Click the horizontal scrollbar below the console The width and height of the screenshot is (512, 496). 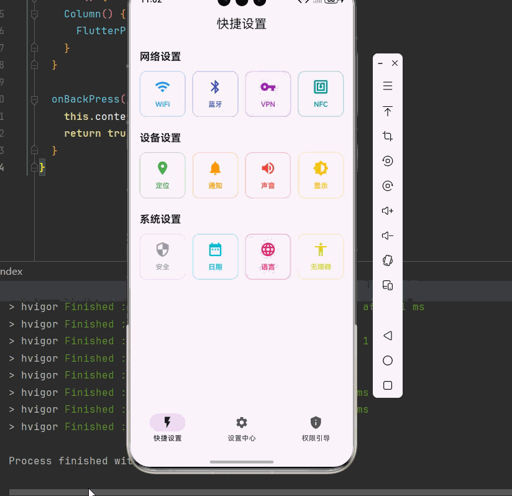tap(50, 492)
